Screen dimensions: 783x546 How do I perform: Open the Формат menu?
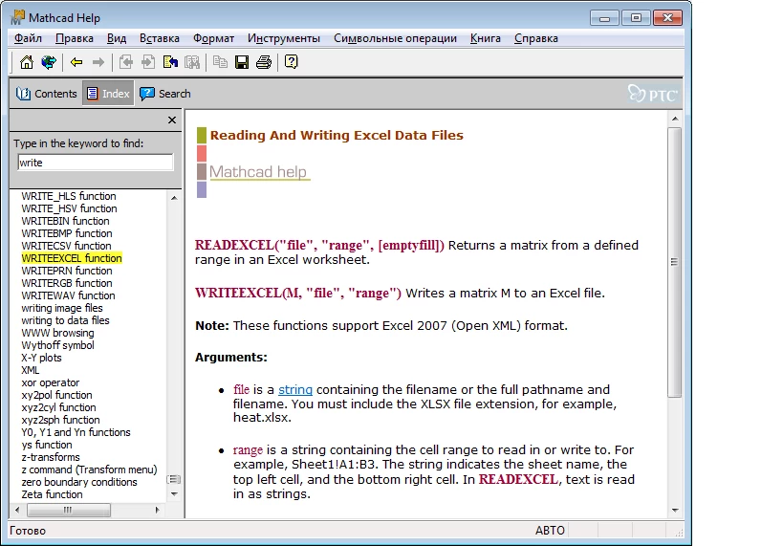[214, 38]
